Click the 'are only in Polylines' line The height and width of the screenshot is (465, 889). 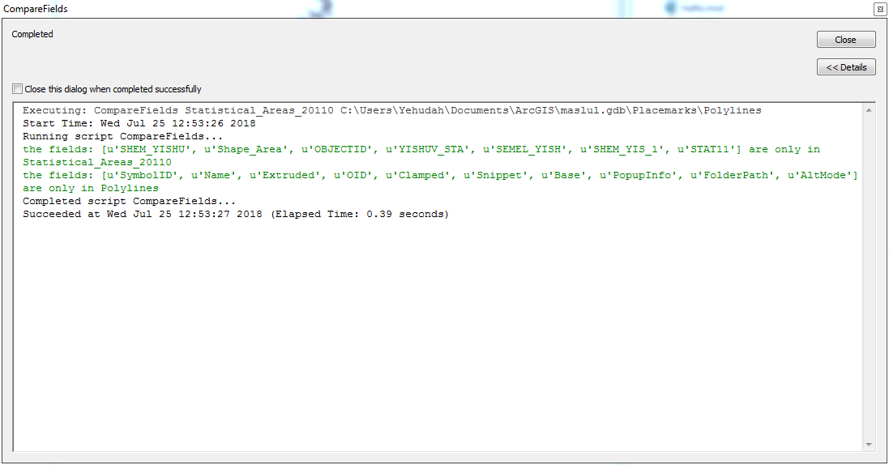pyautogui.click(x=90, y=188)
